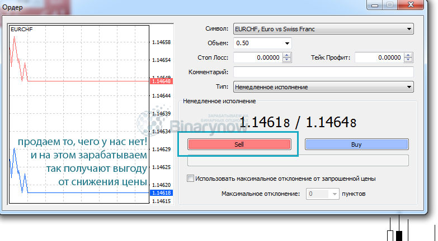Viewport: 438px width, 241px height.
Task: Increase Стоп Лосс with up arrow
Action: 286,55
